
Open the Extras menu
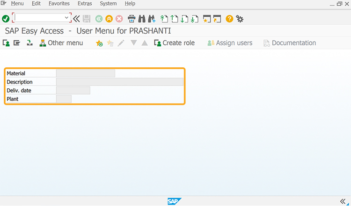pyautogui.click(x=85, y=4)
